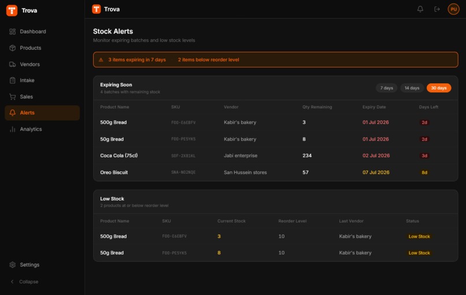Image resolution: width=466 pixels, height=295 pixels.
Task: Click Low Stock badge for 500g Bread
Action: pyautogui.click(x=419, y=237)
